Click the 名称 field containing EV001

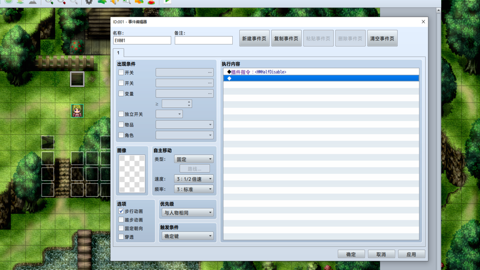(x=142, y=40)
